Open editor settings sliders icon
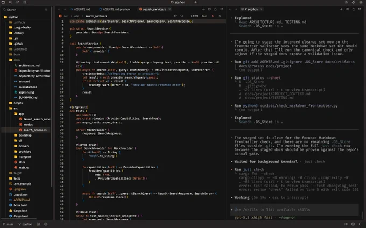 click(x=220, y=16)
